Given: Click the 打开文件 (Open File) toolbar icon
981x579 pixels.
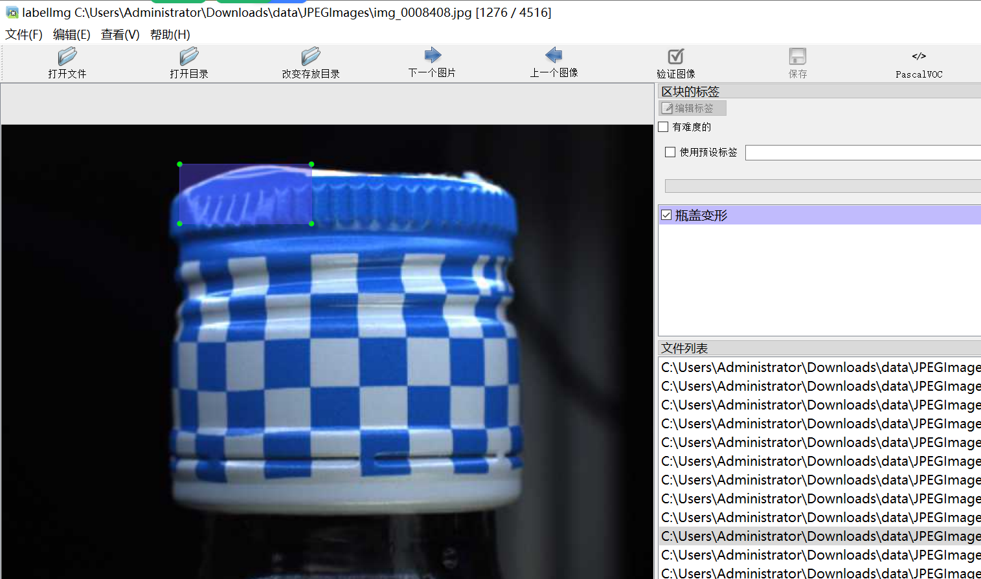Looking at the screenshot, I should 67,56.
